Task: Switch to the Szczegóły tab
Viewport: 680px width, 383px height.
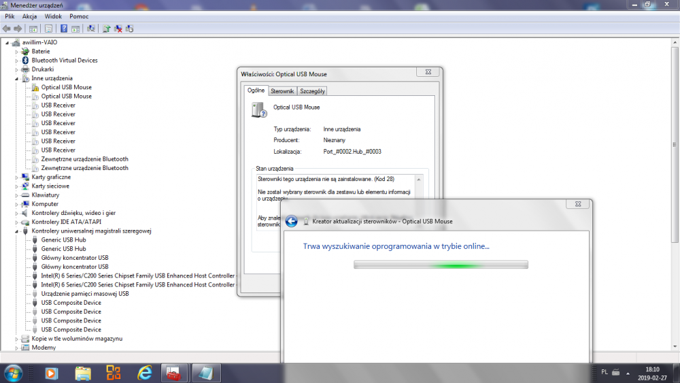Action: click(x=312, y=91)
